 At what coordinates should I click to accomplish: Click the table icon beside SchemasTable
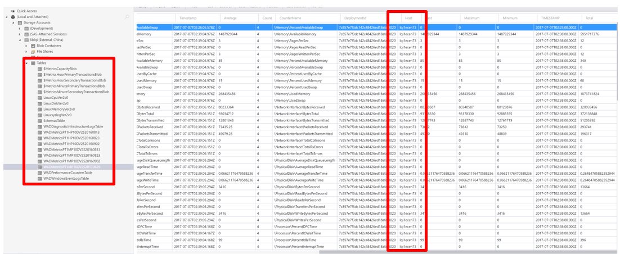39,120
